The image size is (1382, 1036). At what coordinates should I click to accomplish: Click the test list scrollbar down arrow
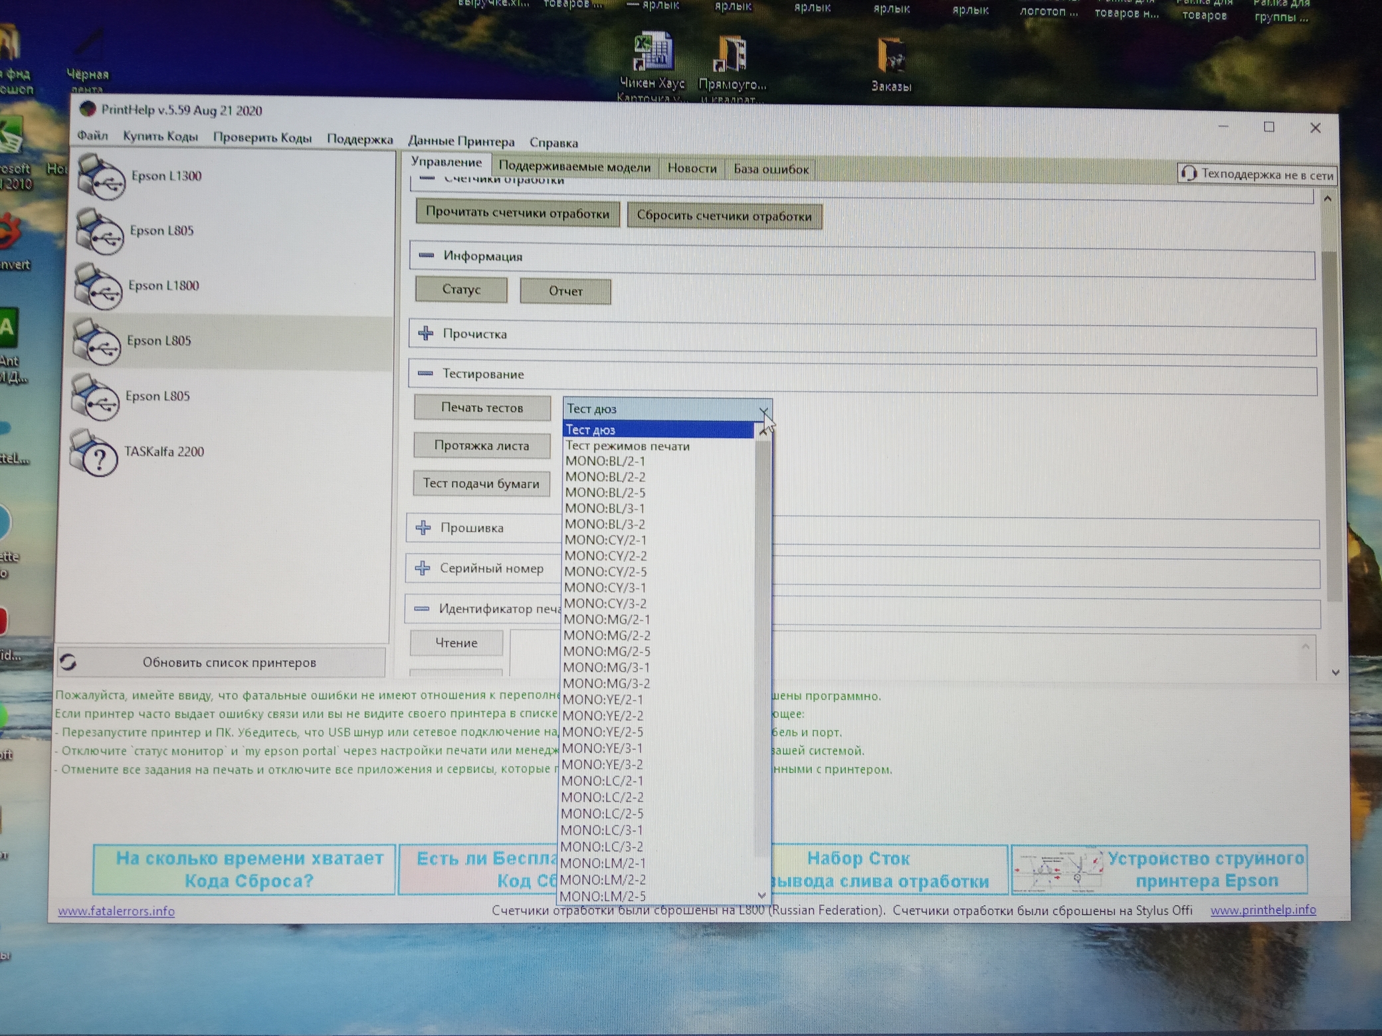pos(761,895)
